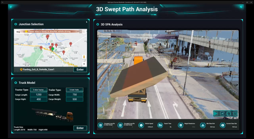Click the Cargo Length field showing 1250
Viewport: 254px width, 139px height.
pos(39,94)
